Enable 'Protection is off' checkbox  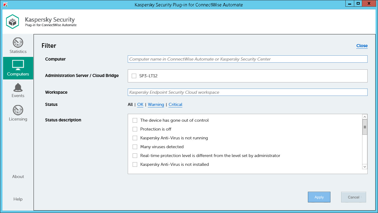click(135, 129)
